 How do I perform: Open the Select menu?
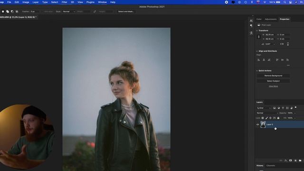(x=55, y=2)
